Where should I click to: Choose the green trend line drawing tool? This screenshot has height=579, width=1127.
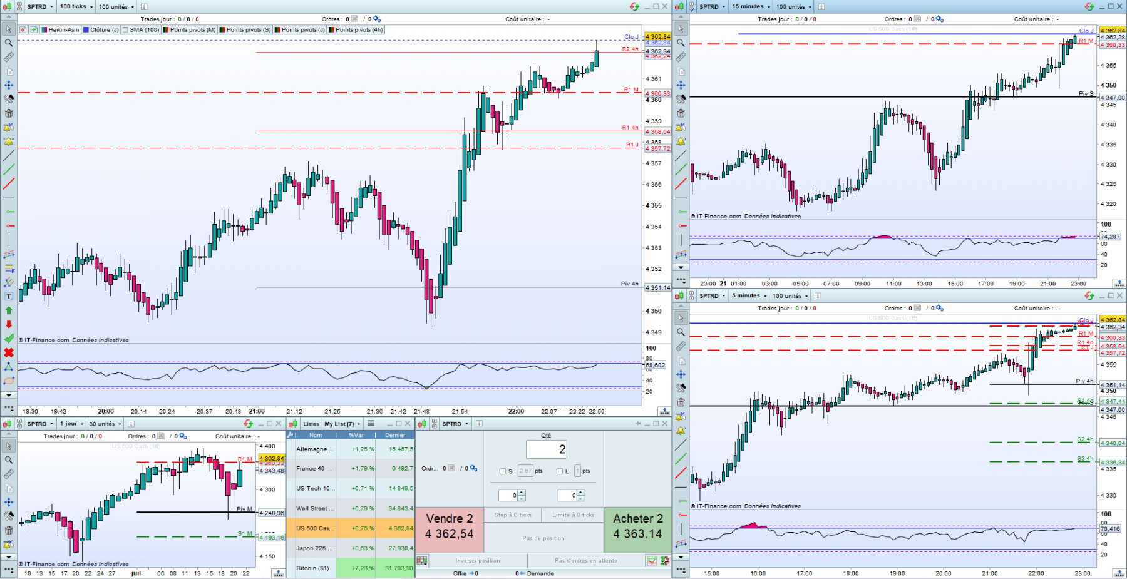9,170
